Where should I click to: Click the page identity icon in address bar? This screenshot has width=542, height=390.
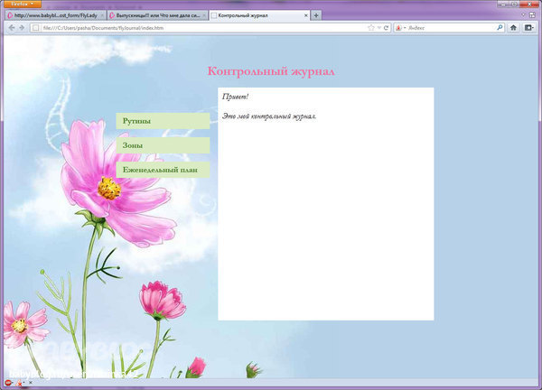[x=35, y=28]
